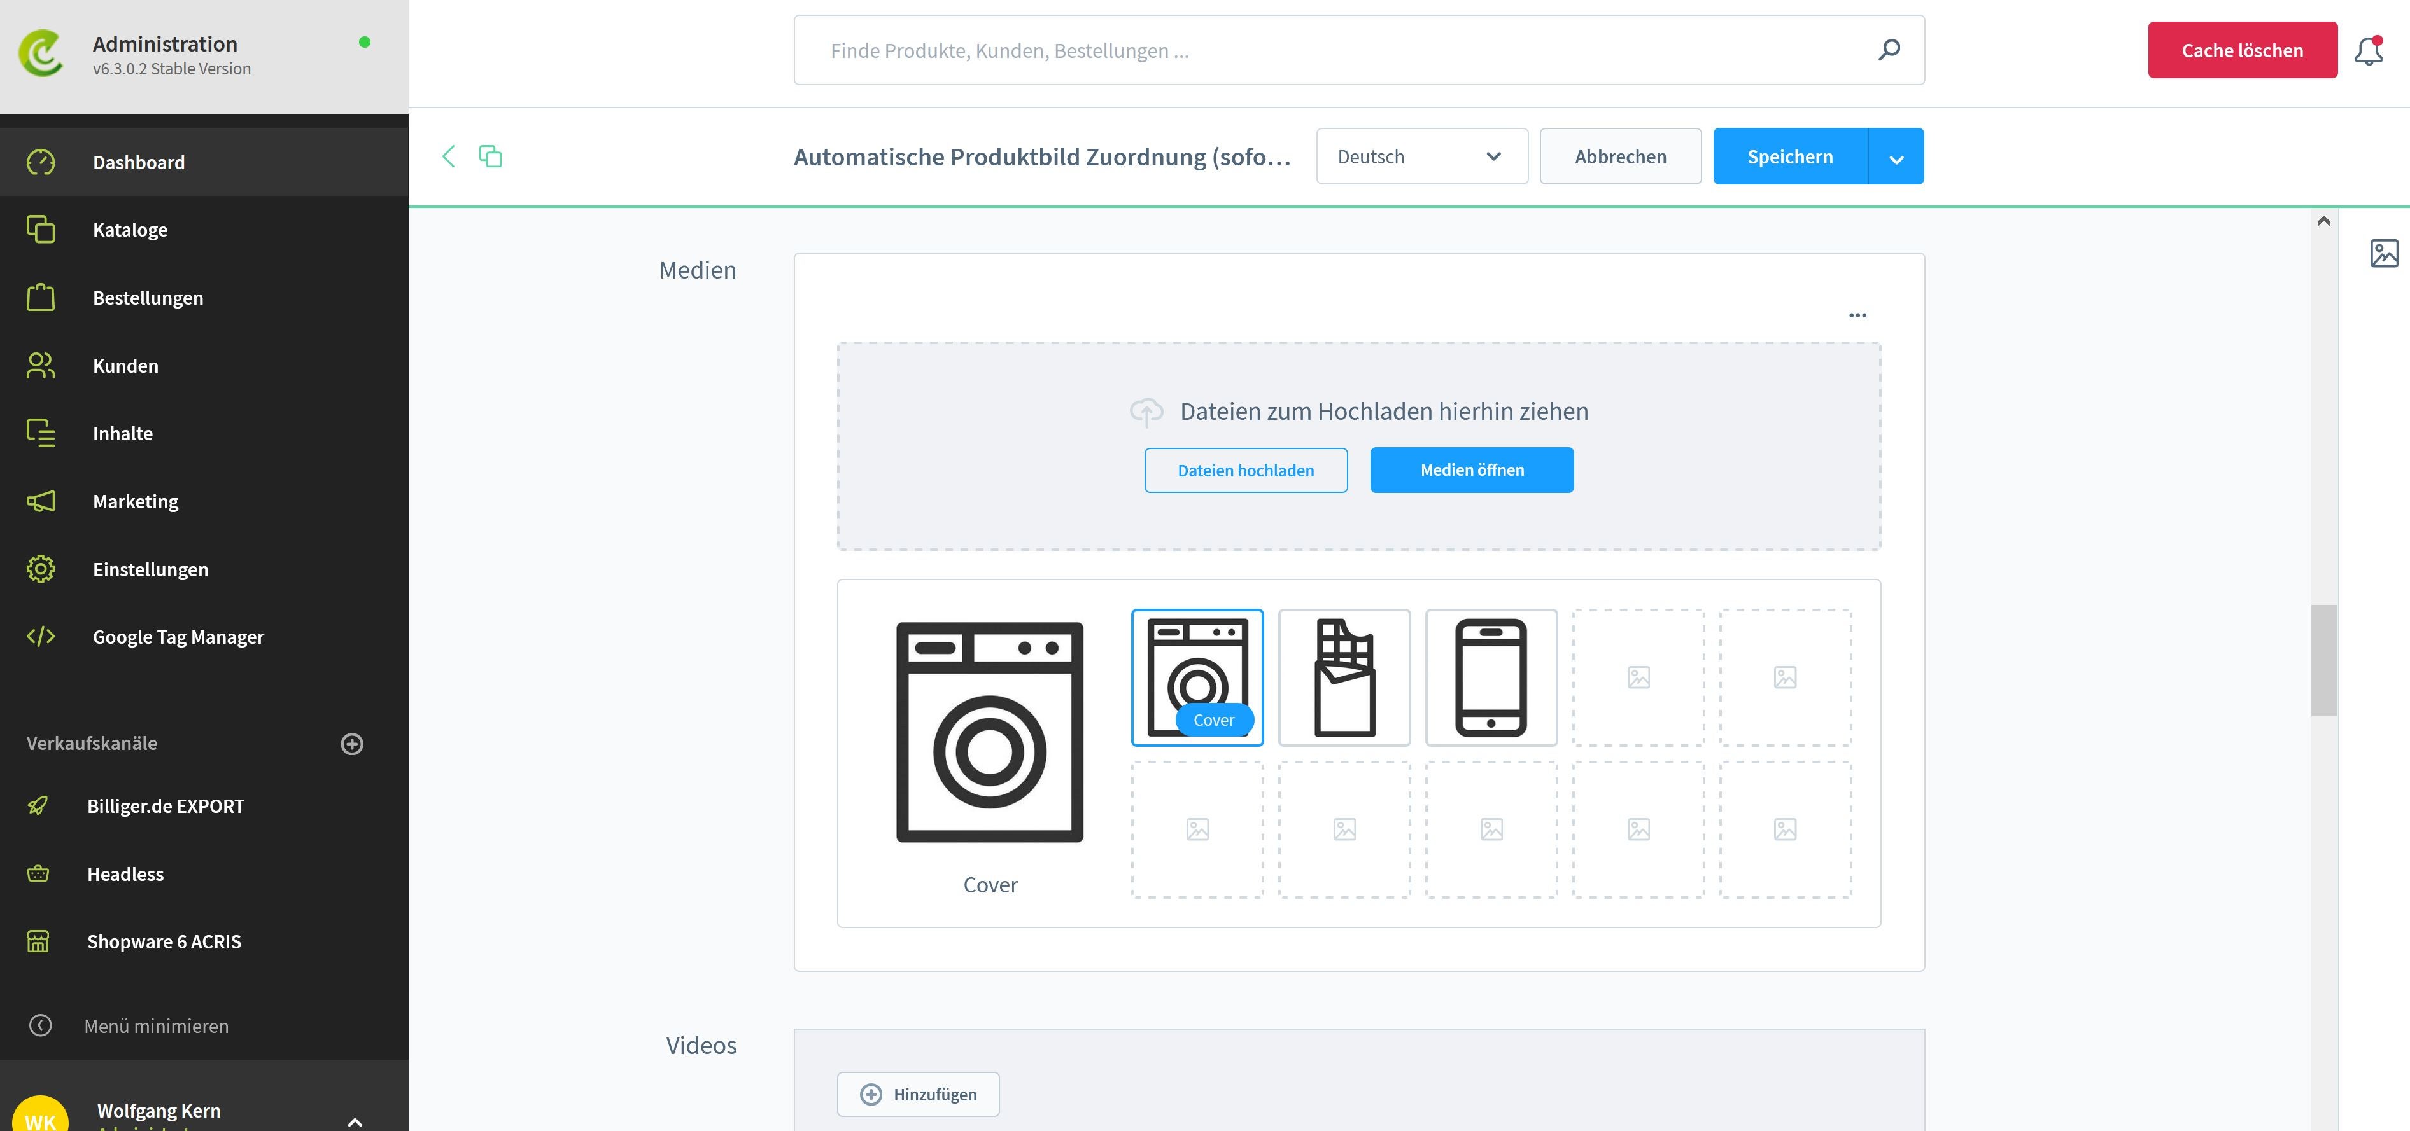Click the Abbrechen button
Viewport: 2410px width, 1131px height.
point(1620,155)
